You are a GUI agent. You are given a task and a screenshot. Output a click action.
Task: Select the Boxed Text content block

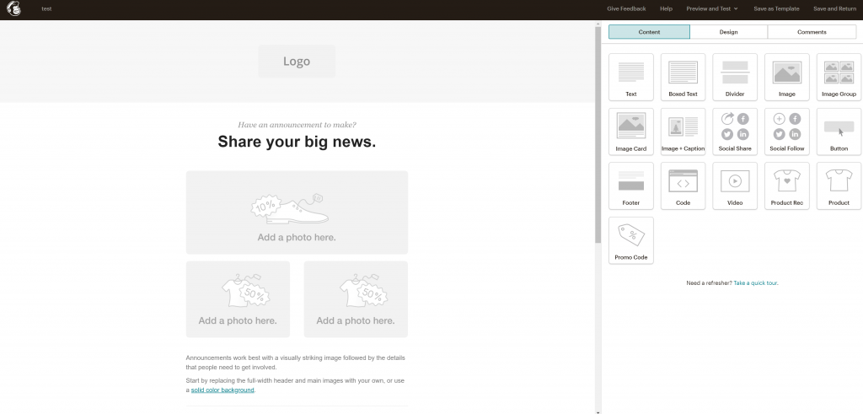[683, 77]
